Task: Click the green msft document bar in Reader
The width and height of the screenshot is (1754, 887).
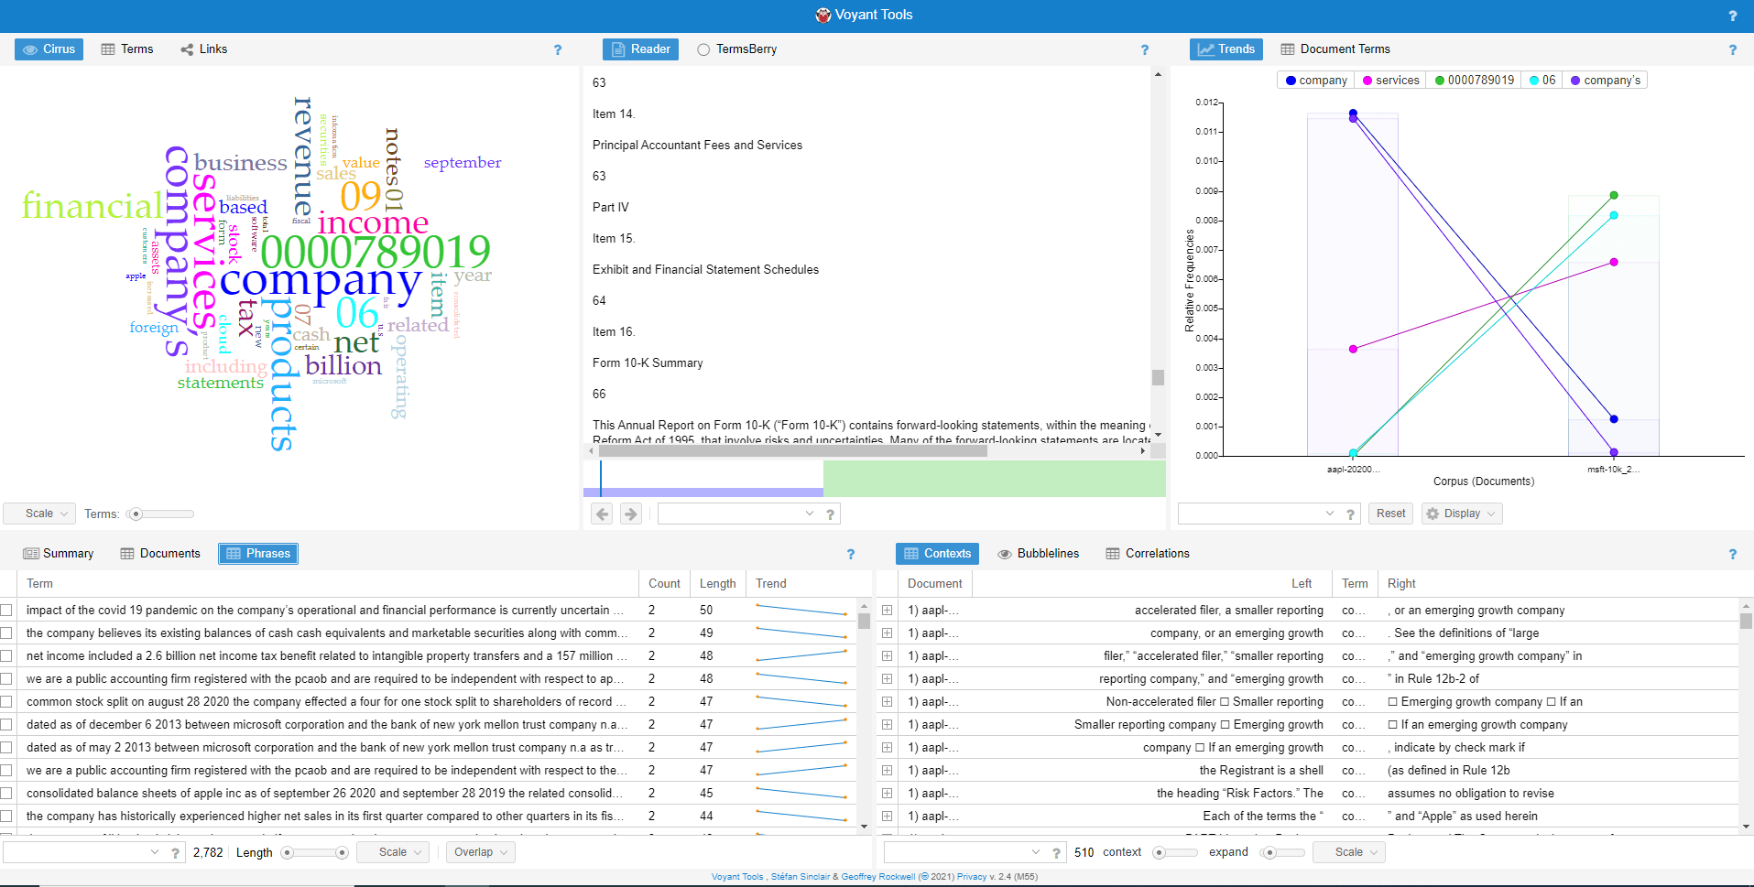Action: (x=995, y=479)
